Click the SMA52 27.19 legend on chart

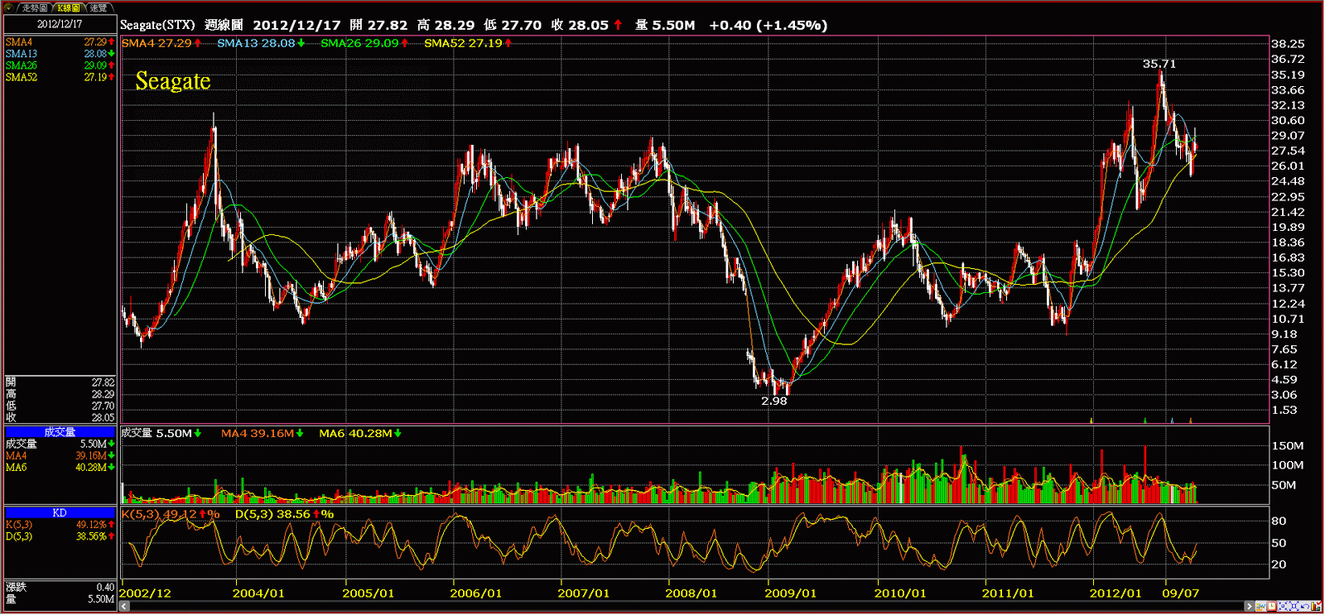[x=468, y=43]
